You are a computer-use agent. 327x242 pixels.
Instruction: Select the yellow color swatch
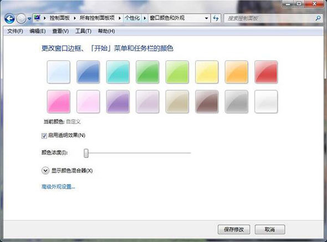(207, 72)
